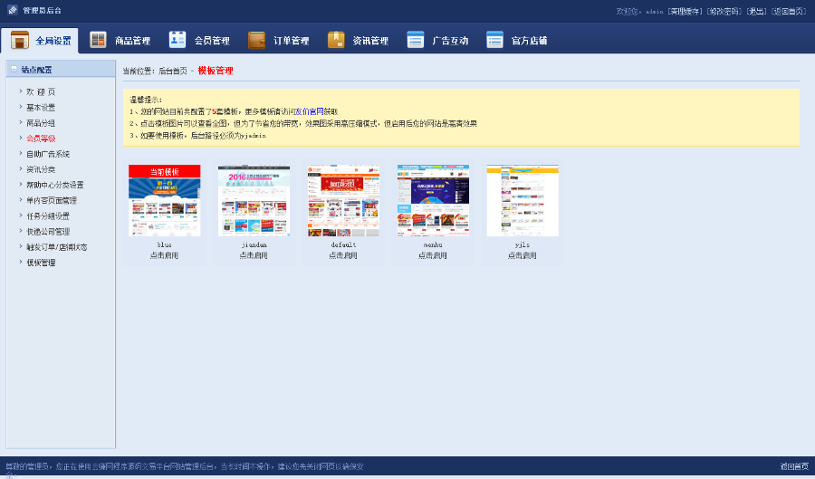Open the yjls template thumbnail
815x479 pixels.
523,200
